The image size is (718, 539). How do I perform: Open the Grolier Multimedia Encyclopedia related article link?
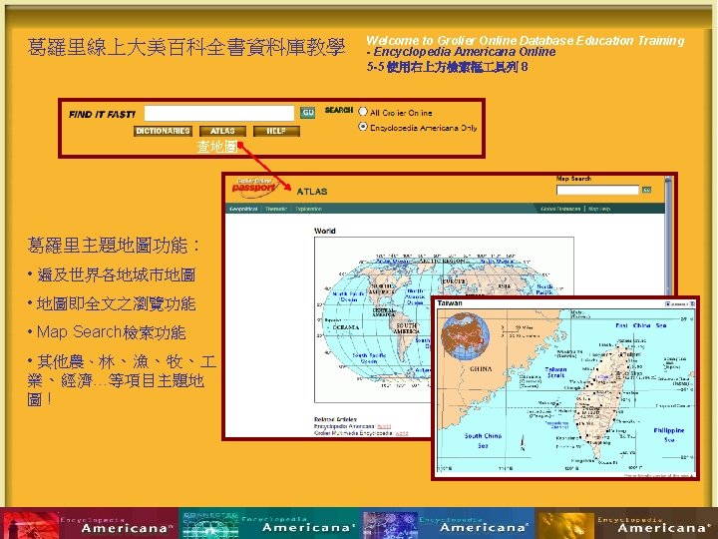click(x=402, y=433)
